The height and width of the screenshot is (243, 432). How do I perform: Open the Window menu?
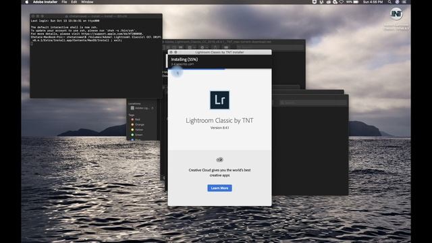tap(87, 2)
